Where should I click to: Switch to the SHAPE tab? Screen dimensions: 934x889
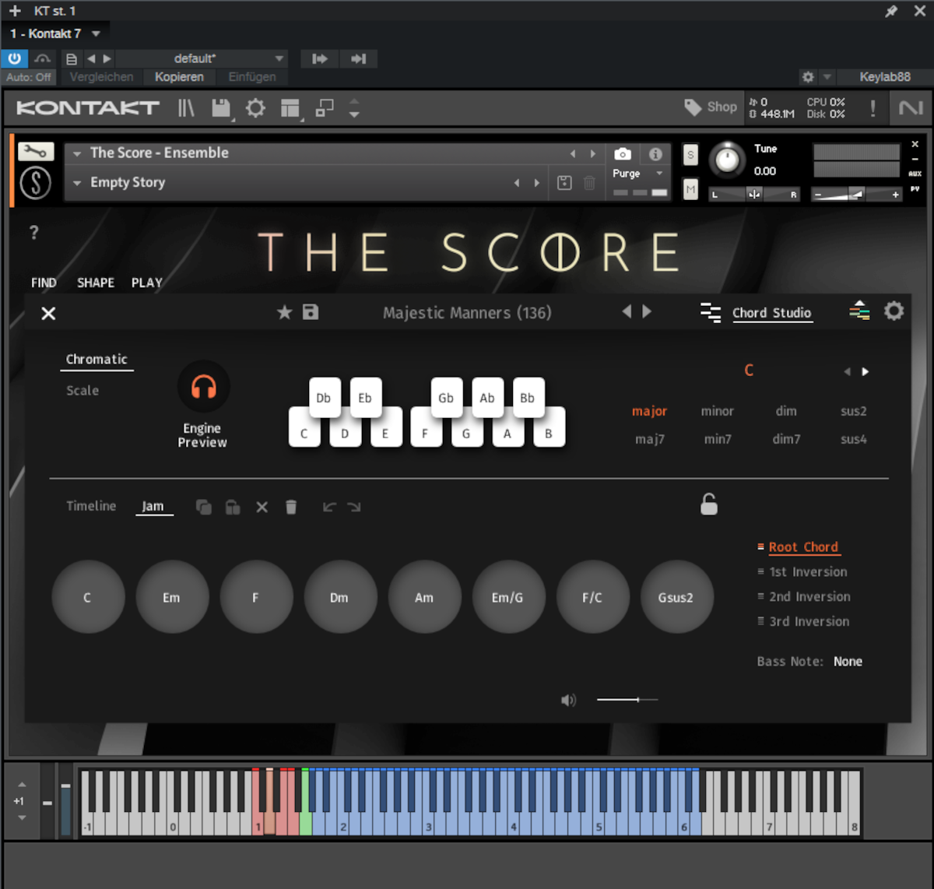click(x=96, y=283)
